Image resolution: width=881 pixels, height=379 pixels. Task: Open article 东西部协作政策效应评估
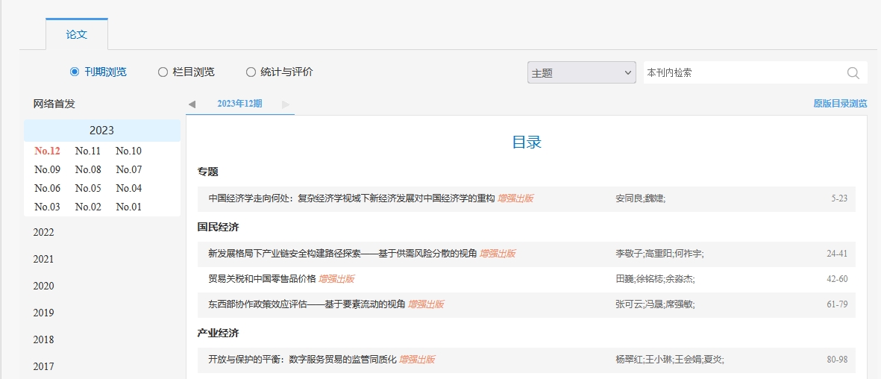pos(307,304)
